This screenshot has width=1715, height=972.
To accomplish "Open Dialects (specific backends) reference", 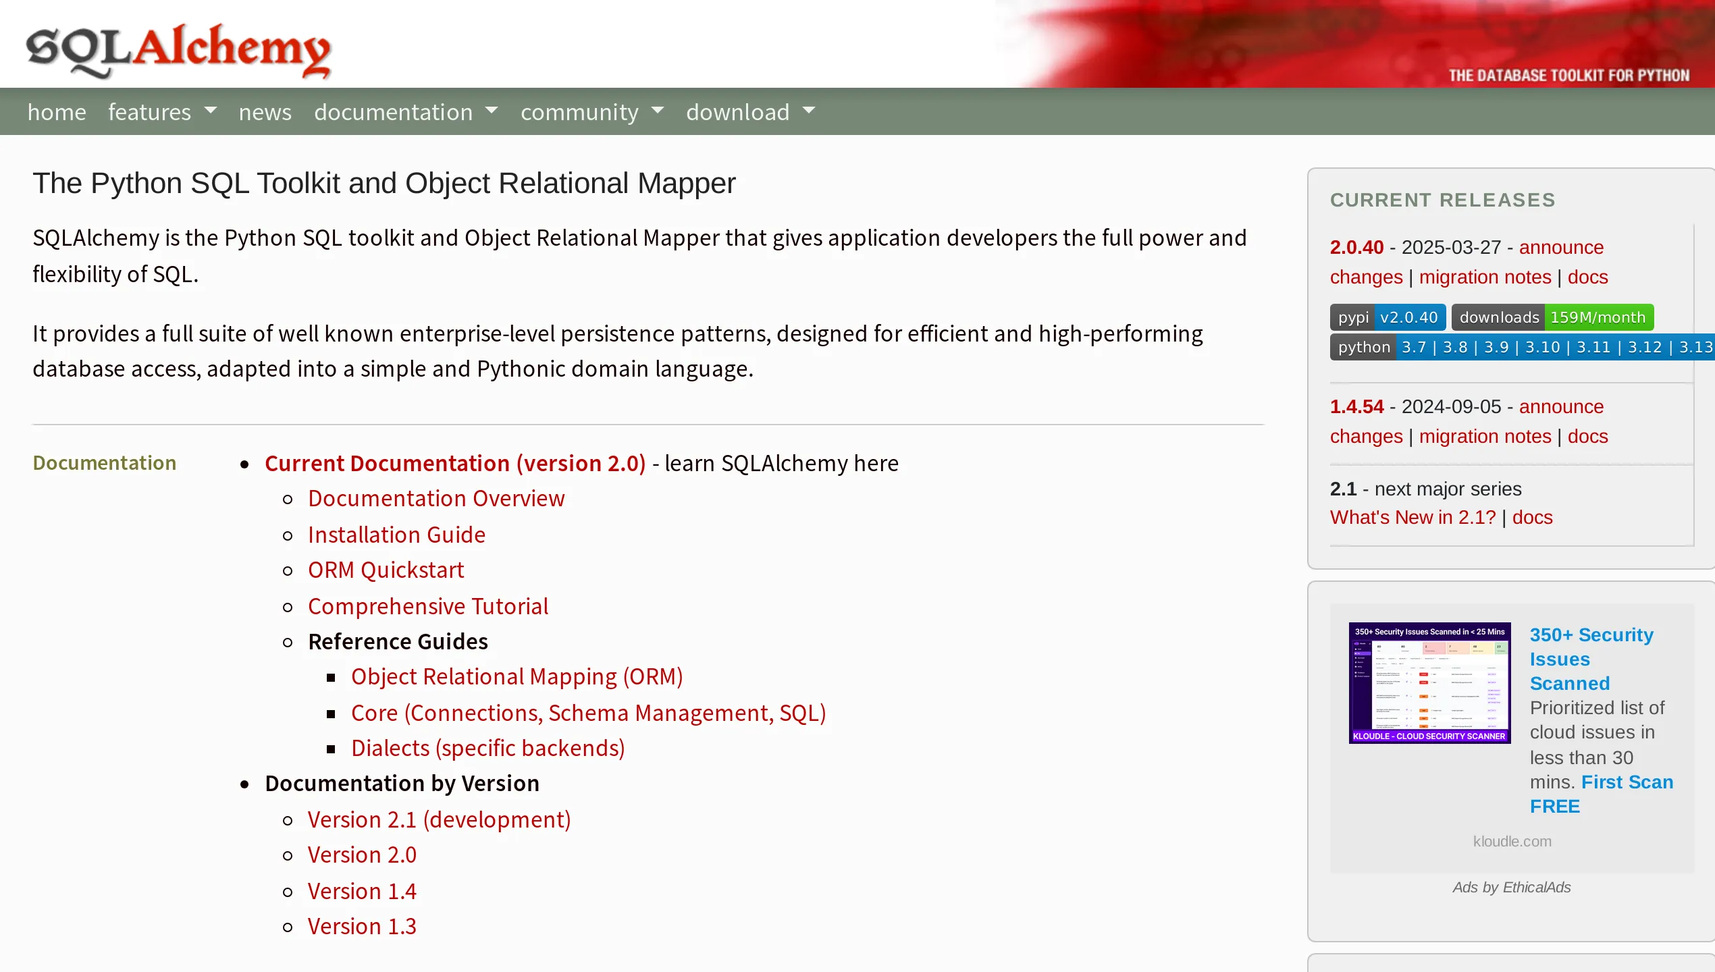I will [487, 748].
